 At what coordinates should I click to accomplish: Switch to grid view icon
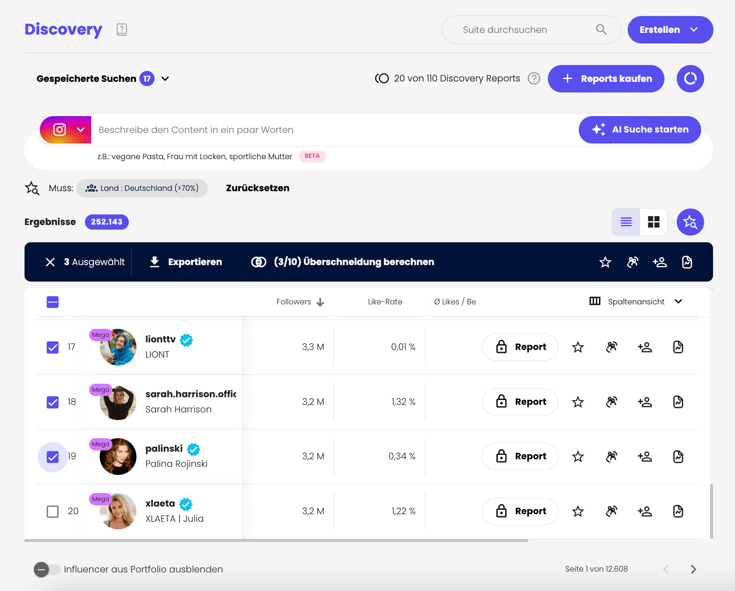pyautogui.click(x=653, y=222)
